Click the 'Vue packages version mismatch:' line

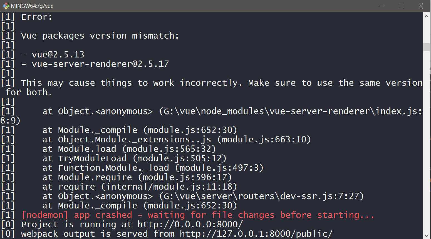tap(100, 36)
